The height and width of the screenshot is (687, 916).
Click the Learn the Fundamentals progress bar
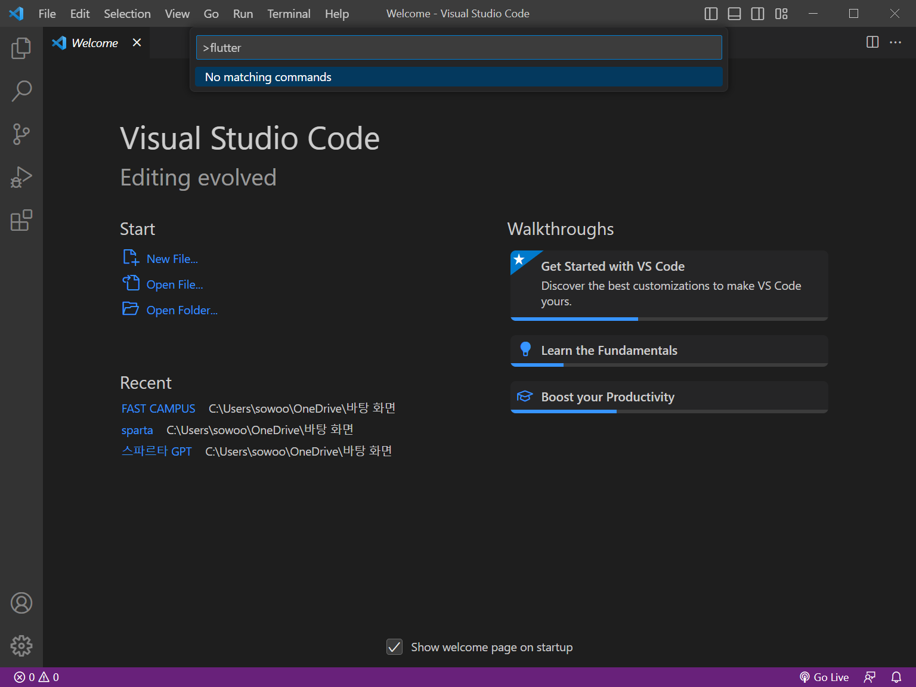(669, 365)
